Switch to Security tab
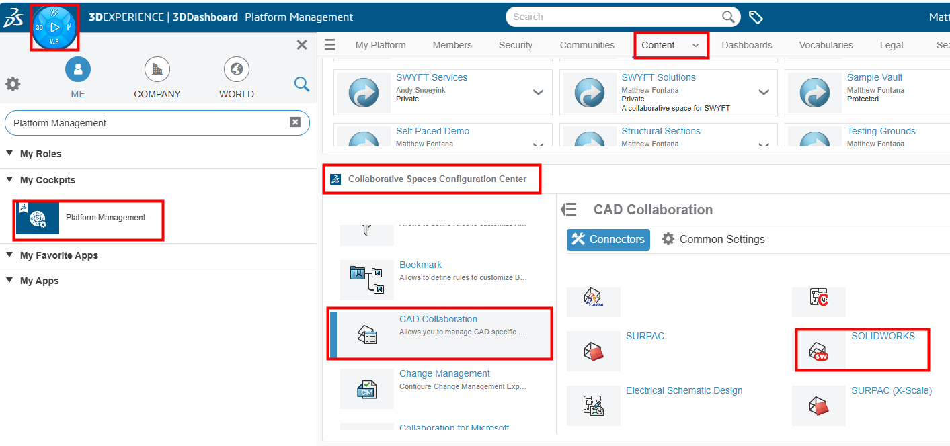The height and width of the screenshot is (446, 950). [516, 45]
